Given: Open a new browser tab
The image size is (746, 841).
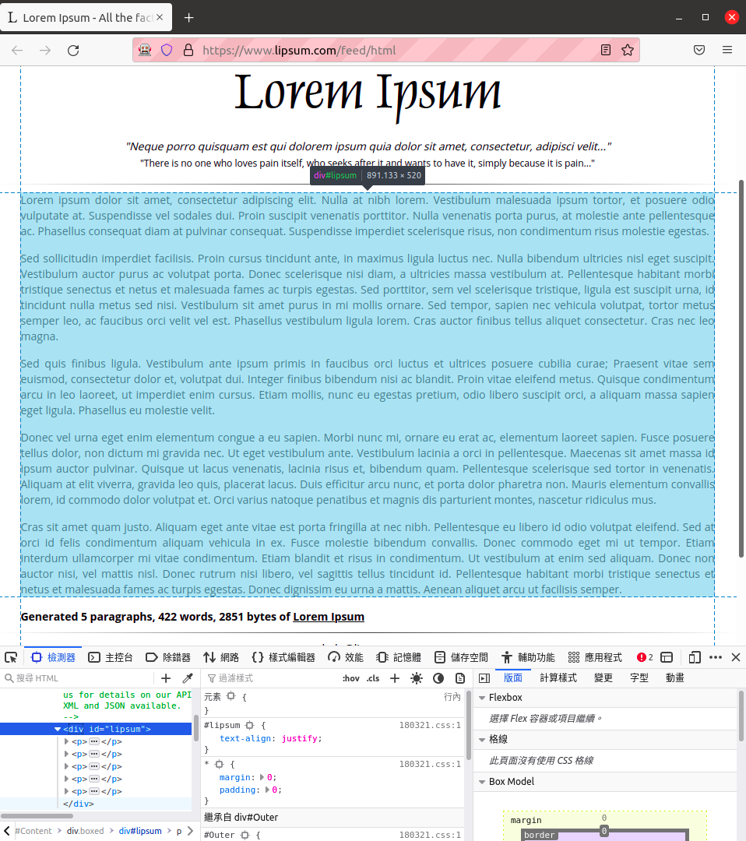Looking at the screenshot, I should [188, 18].
